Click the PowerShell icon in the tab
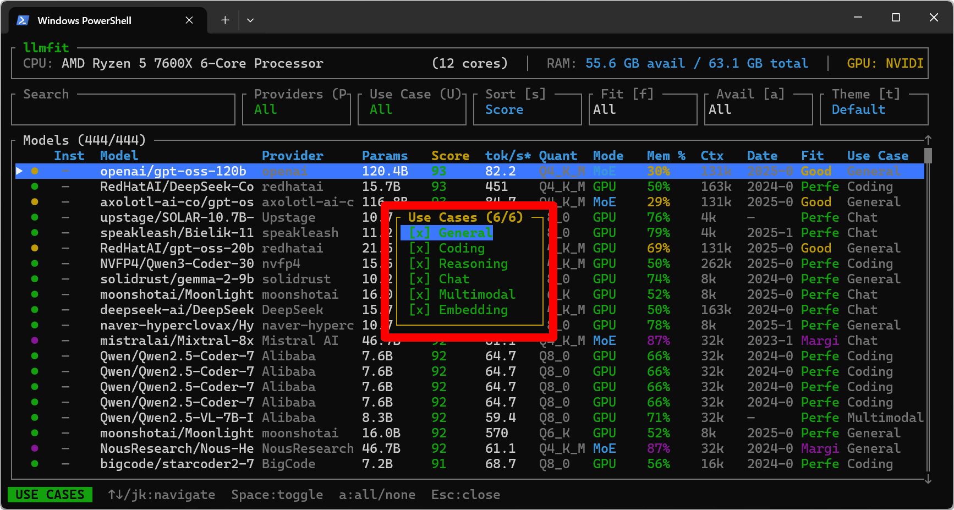The height and width of the screenshot is (510, 954). [23, 20]
